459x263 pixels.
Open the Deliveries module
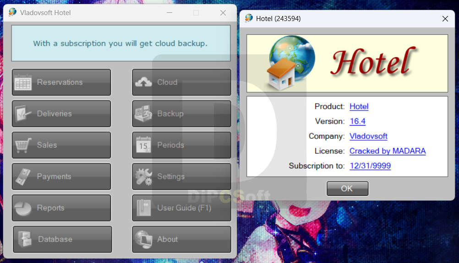point(61,114)
